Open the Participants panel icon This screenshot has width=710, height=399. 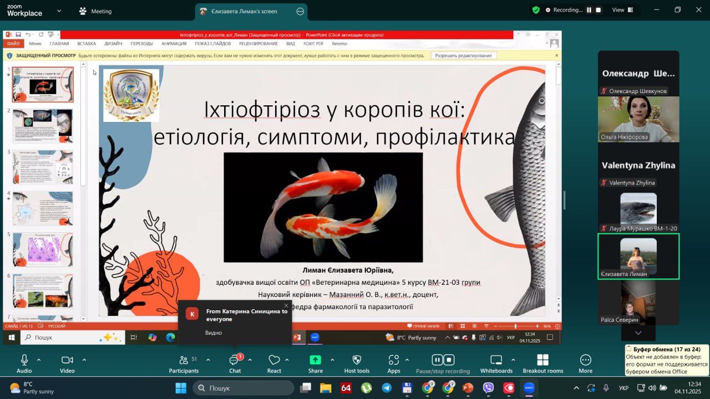[184, 360]
